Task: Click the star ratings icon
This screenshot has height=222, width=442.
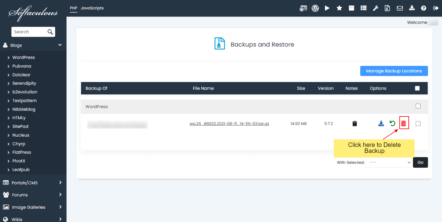Action: pos(339,8)
